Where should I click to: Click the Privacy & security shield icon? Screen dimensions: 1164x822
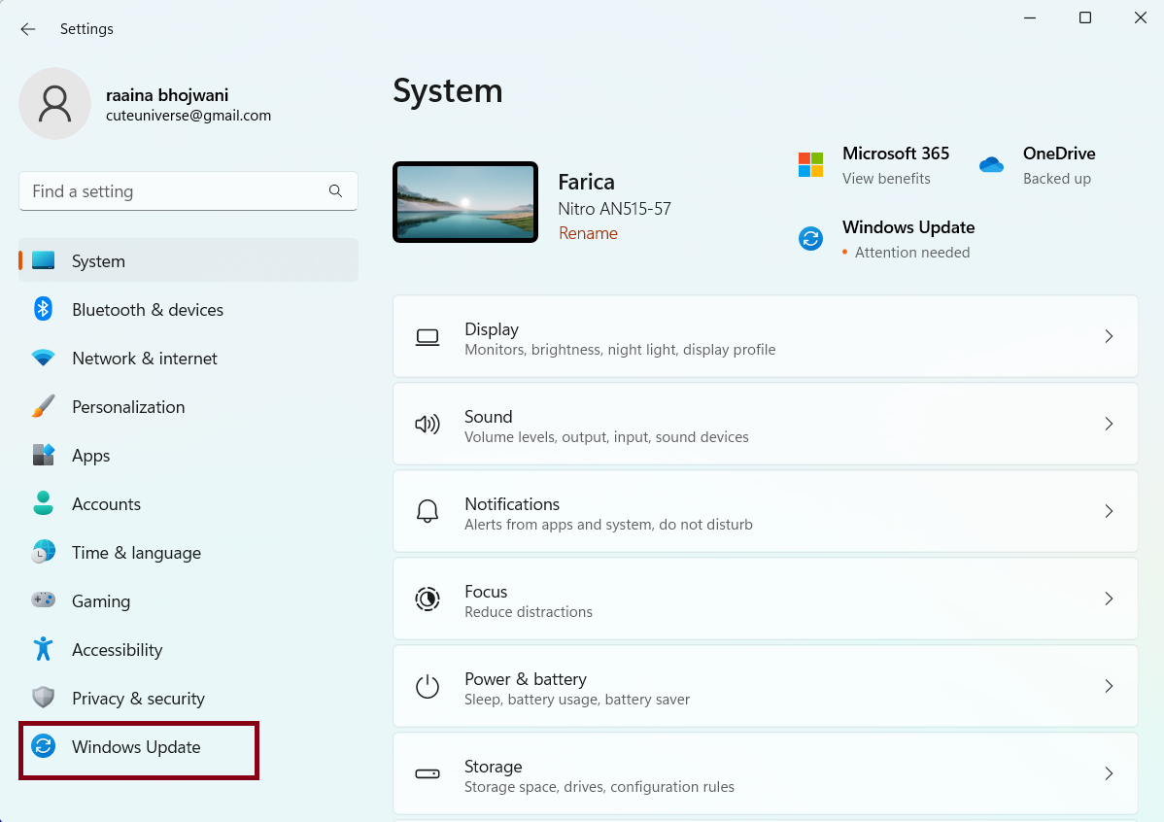click(x=43, y=698)
